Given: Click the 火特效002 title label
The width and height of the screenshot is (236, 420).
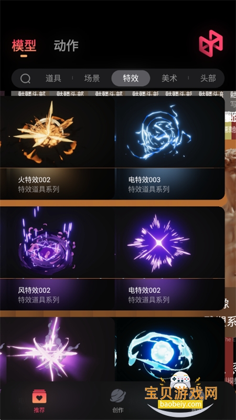Looking at the screenshot, I should 34,180.
